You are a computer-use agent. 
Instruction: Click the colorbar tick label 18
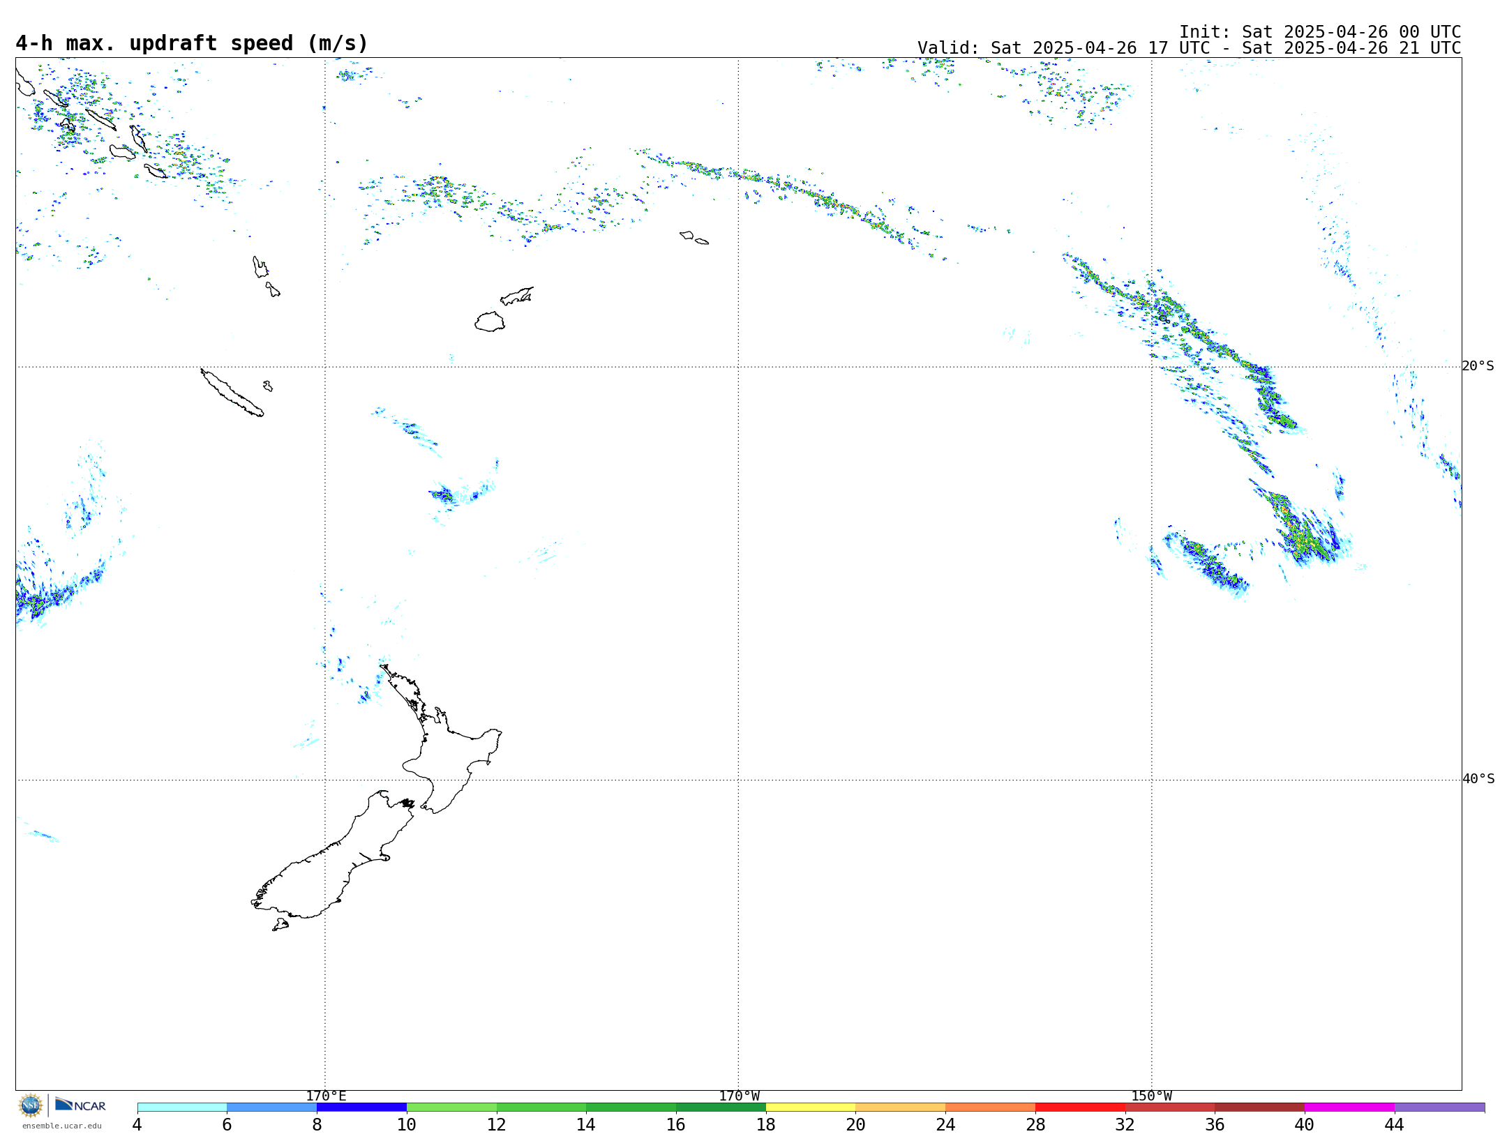pyautogui.click(x=766, y=1124)
